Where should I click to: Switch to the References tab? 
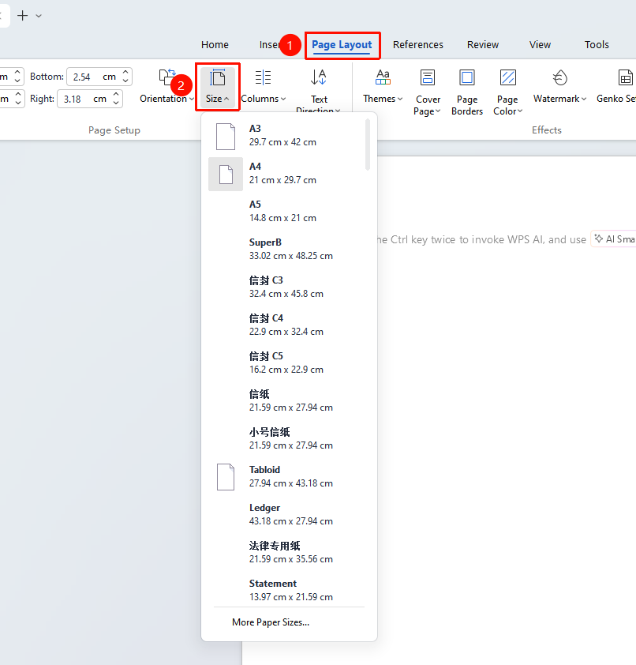[417, 44]
